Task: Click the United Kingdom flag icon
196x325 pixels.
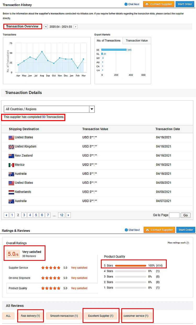Action: pyautogui.click(x=11, y=147)
